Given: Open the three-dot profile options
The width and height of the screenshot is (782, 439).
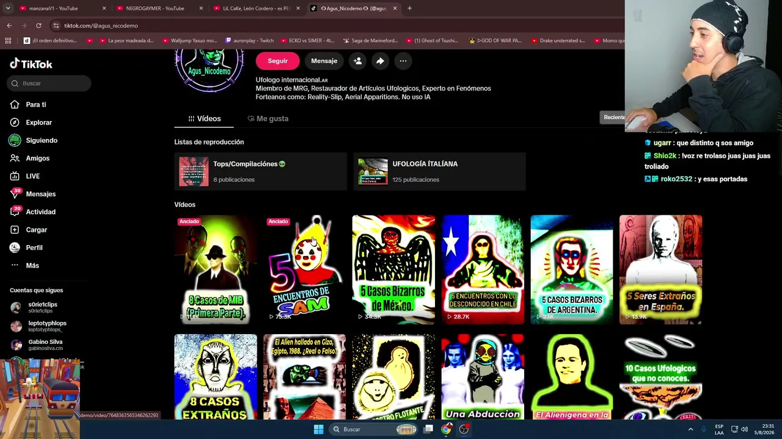Looking at the screenshot, I should click(x=403, y=61).
